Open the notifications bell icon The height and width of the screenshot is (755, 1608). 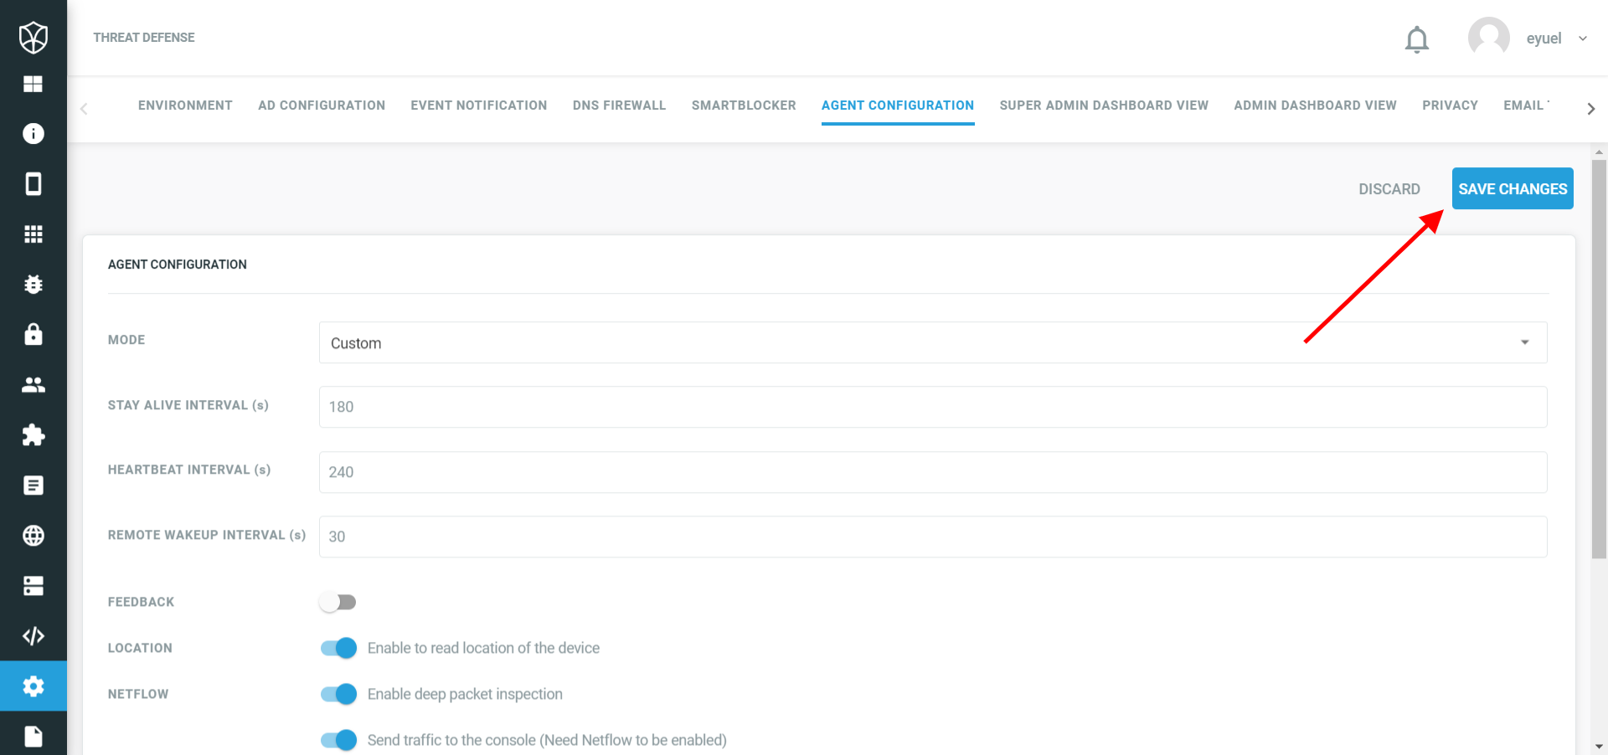1417,39
